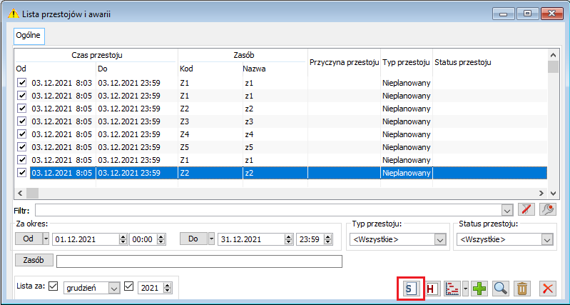Viewport: 570px width, 305px height.
Task: Click the down arrow of the 31.12.2021 date spinner
Action: click(289, 242)
